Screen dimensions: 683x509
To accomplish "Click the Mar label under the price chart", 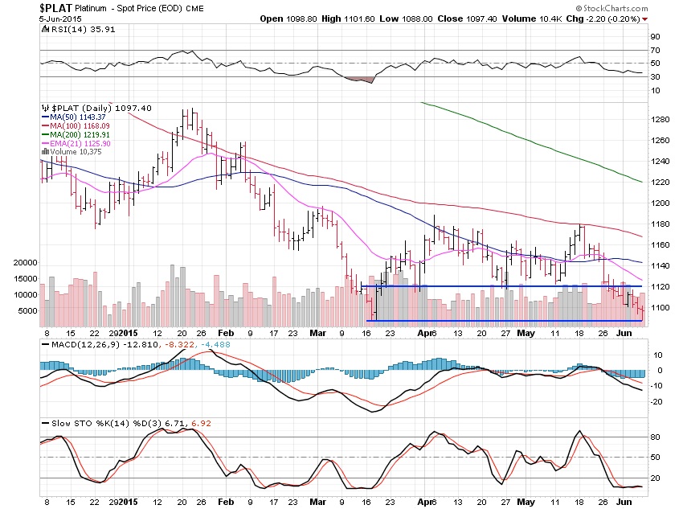I will pos(317,333).
